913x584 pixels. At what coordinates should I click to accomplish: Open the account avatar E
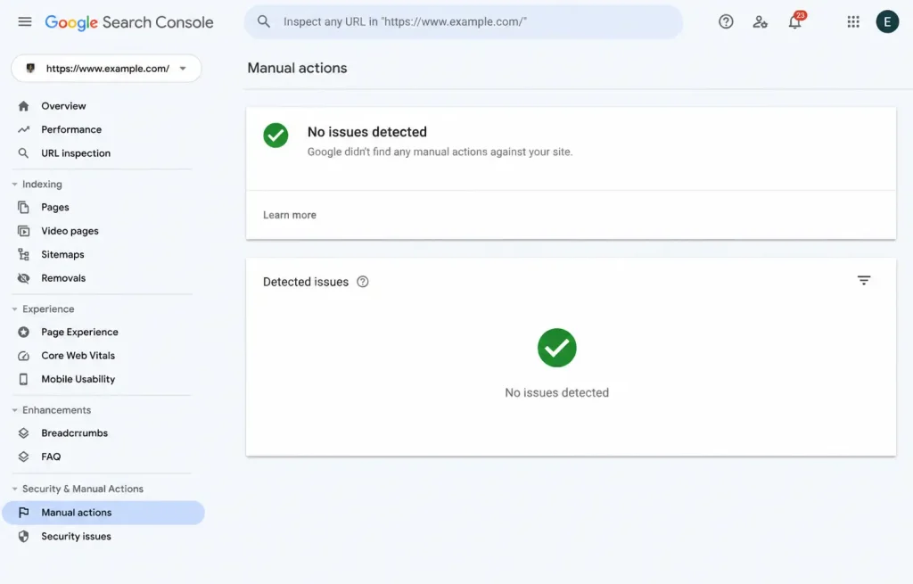tap(887, 21)
